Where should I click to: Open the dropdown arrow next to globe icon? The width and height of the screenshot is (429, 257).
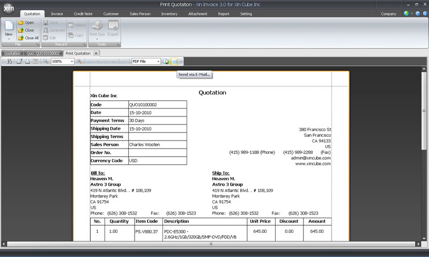tap(412, 13)
